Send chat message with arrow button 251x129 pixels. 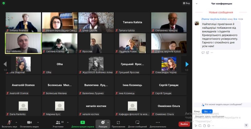(x=246, y=126)
